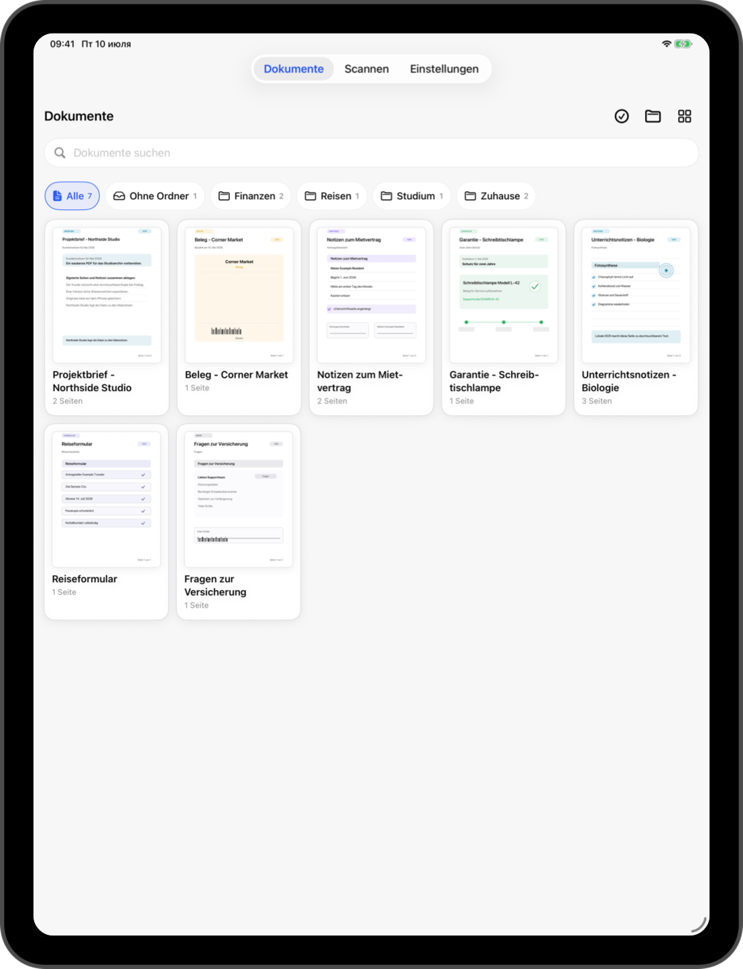Open Unterrichtsnotizen - Biologie thumbnail
Image resolution: width=743 pixels, height=969 pixels.
(636, 295)
